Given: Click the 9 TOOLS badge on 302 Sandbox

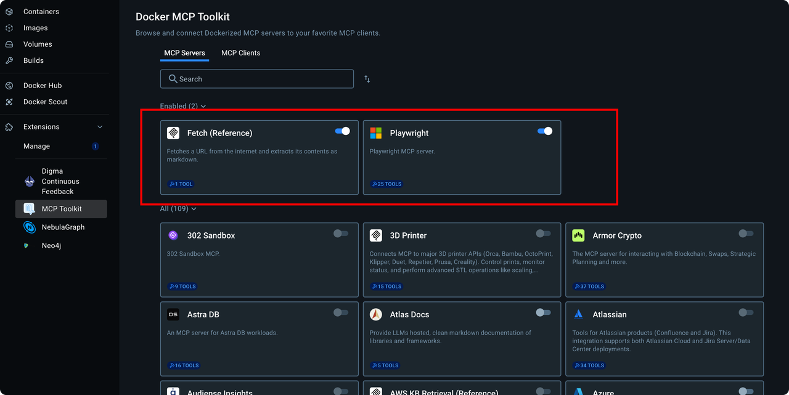Looking at the screenshot, I should pyautogui.click(x=182, y=287).
